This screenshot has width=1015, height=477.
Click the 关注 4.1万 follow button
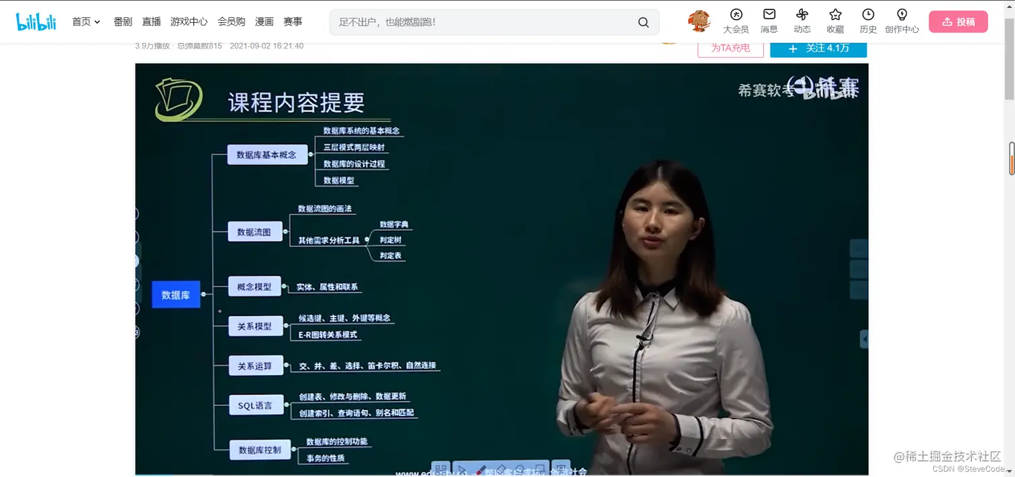click(818, 49)
